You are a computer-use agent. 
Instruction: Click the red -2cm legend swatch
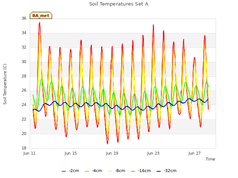(x=64, y=171)
